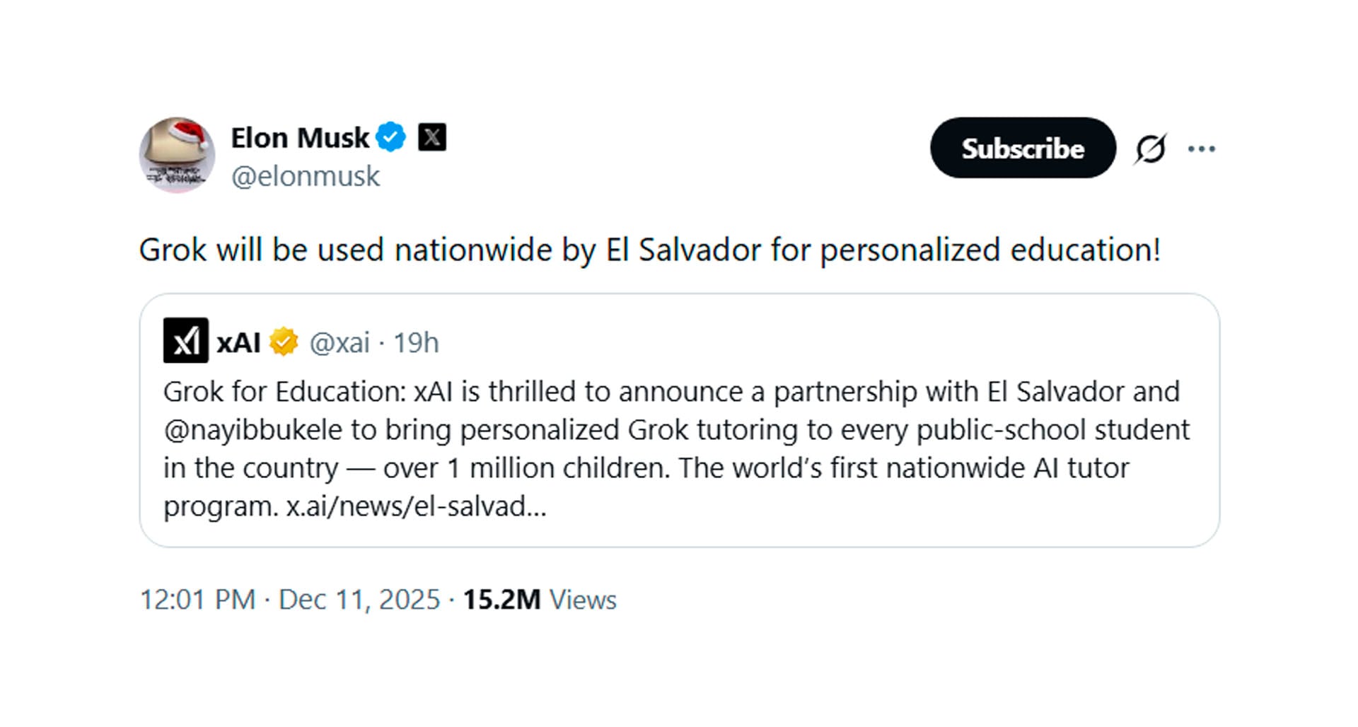This screenshot has width=1358, height=727.
Task: Click the 12:01 PM · Dec 11, 2025 timestamp
Action: click(290, 600)
